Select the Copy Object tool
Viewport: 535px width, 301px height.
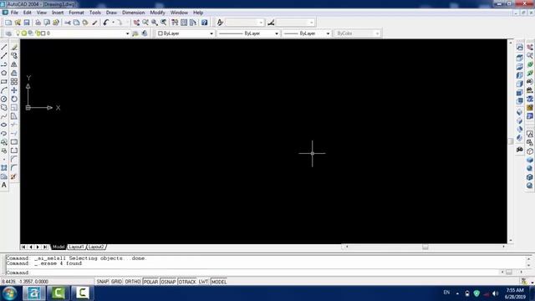tap(14, 55)
